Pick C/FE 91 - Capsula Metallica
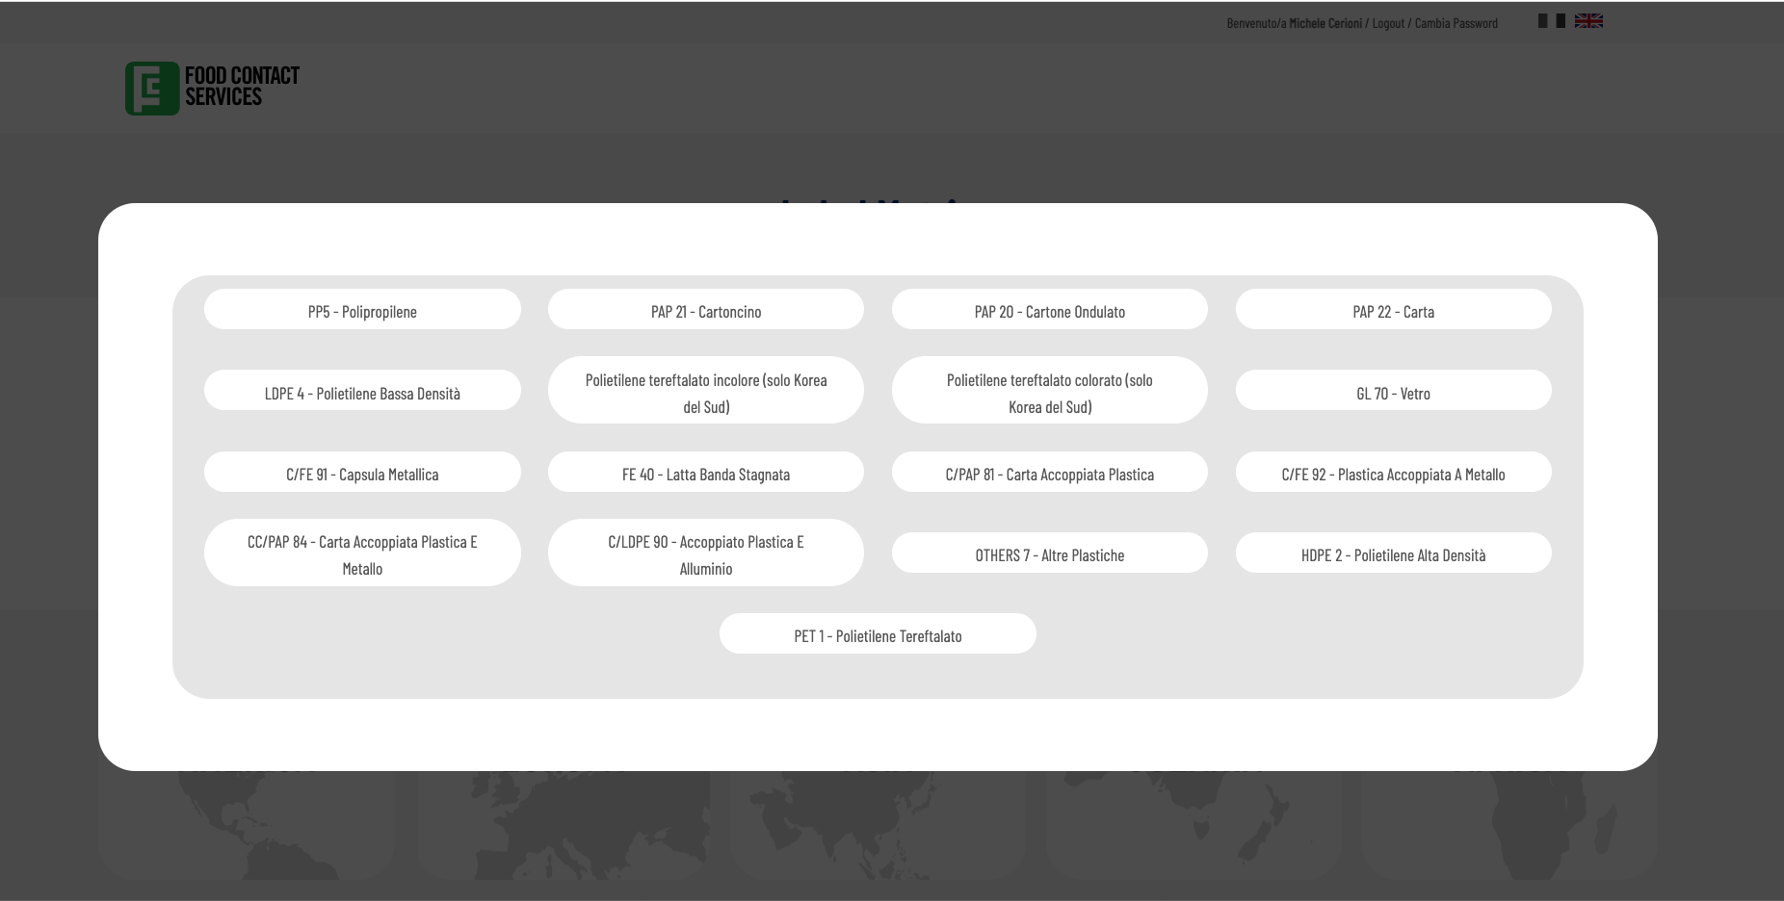1784x901 pixels. [x=362, y=473]
